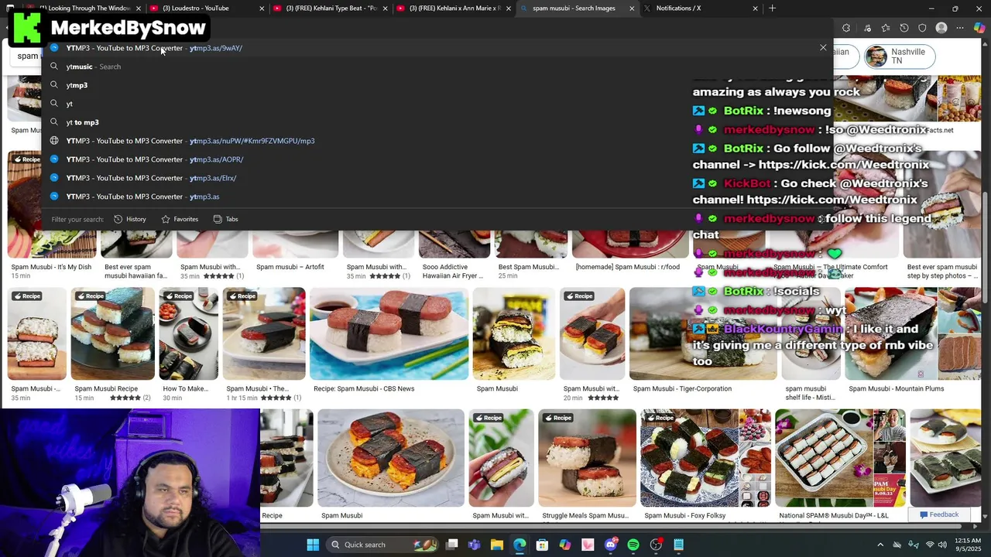Open the Copilot sidebar icon in Edge
Image resolution: width=991 pixels, height=557 pixels.
click(979, 28)
